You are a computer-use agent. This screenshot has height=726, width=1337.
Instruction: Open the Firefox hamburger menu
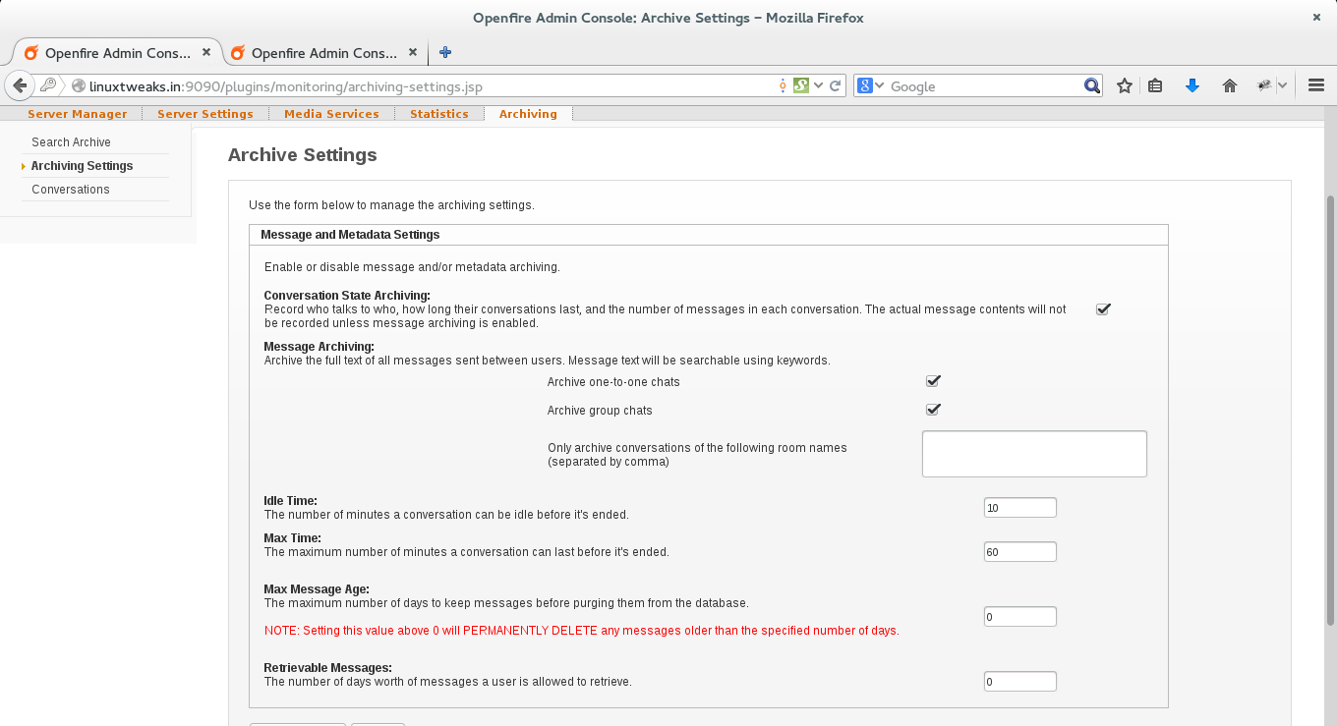1316,85
